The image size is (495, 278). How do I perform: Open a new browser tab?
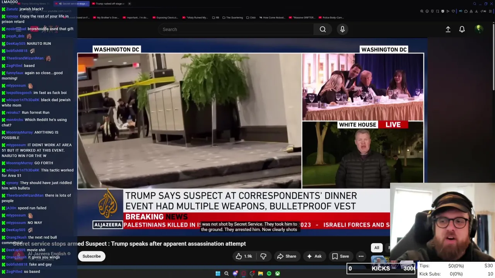click(130, 4)
